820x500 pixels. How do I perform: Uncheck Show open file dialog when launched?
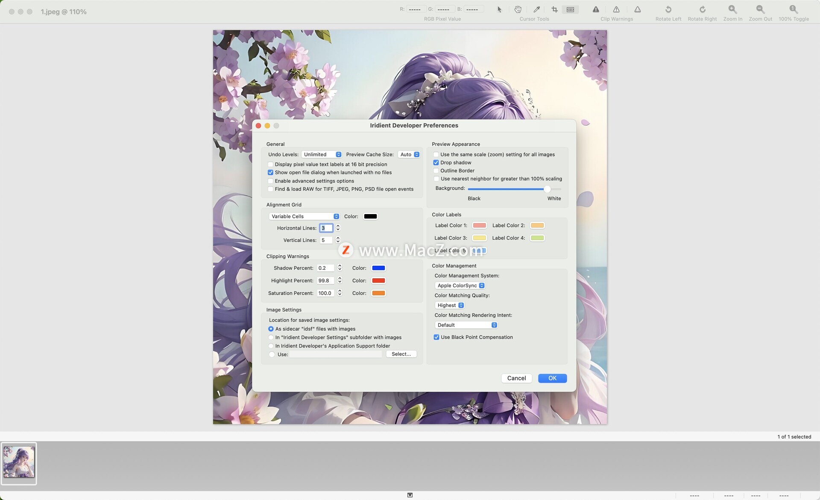(270, 173)
